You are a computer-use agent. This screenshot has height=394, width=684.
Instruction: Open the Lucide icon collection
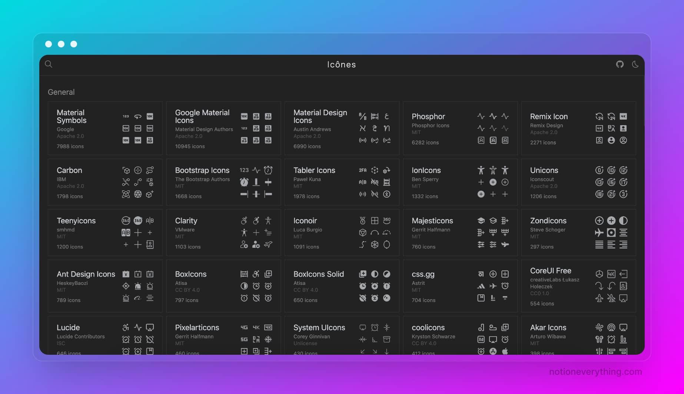[68, 327]
